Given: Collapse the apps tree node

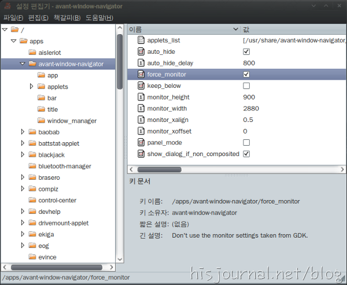Looking at the screenshot, I should coord(14,41).
